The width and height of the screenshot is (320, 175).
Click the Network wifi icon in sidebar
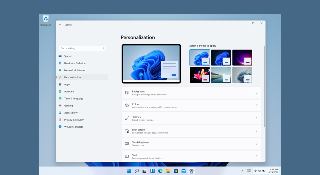[x=60, y=70]
